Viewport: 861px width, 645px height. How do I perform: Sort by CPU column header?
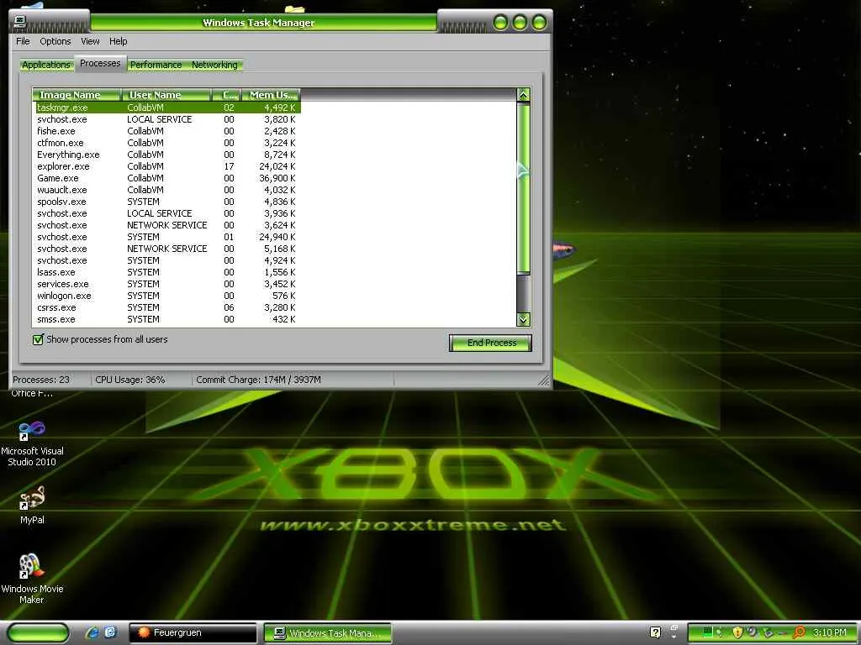(226, 95)
